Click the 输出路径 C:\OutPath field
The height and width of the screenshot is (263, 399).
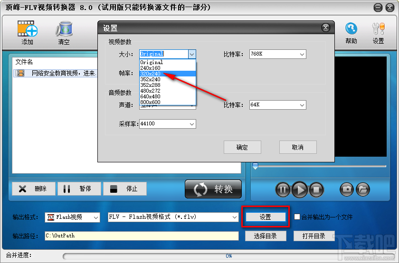click(x=142, y=236)
